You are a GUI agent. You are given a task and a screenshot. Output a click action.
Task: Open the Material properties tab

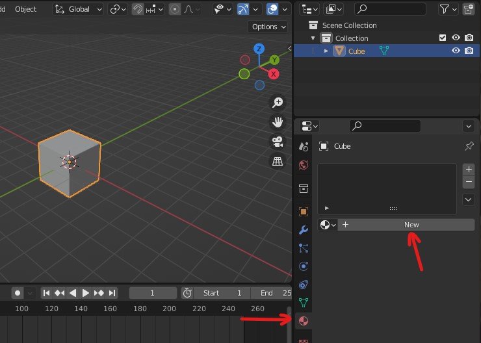(x=304, y=321)
